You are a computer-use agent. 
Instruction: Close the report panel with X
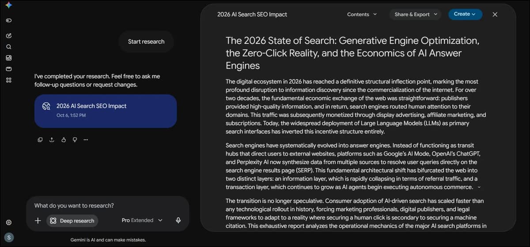coord(495,14)
